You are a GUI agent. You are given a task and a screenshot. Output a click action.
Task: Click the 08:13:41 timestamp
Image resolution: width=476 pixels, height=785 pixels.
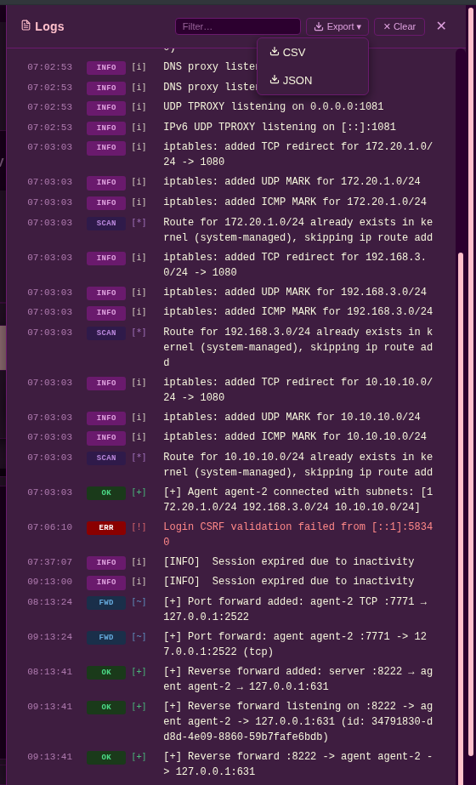(49, 672)
